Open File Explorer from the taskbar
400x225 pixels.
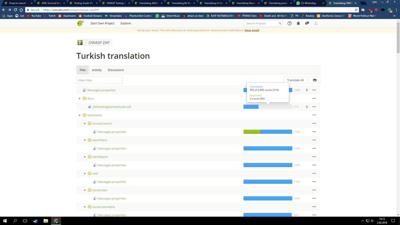[46, 221]
